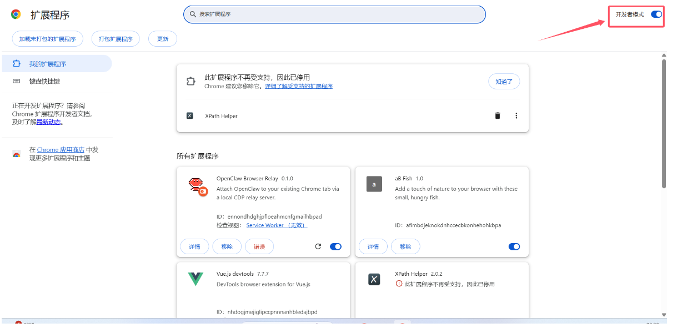Click 加载未打包的扩展程序 button
The width and height of the screenshot is (677, 328).
47,39
